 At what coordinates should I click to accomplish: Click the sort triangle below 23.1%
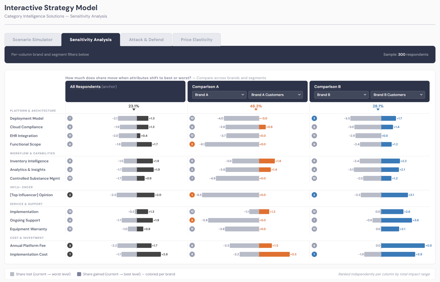point(134,110)
